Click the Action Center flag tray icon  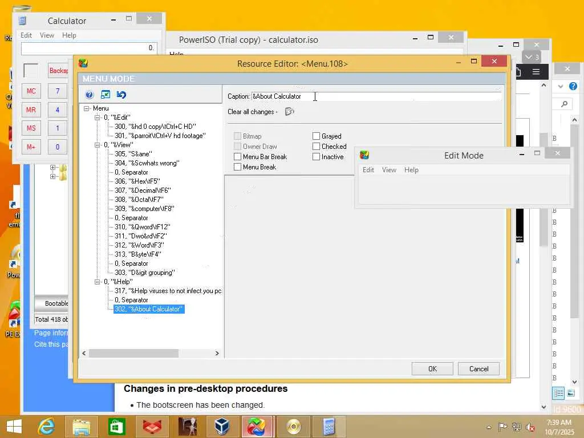503,427
